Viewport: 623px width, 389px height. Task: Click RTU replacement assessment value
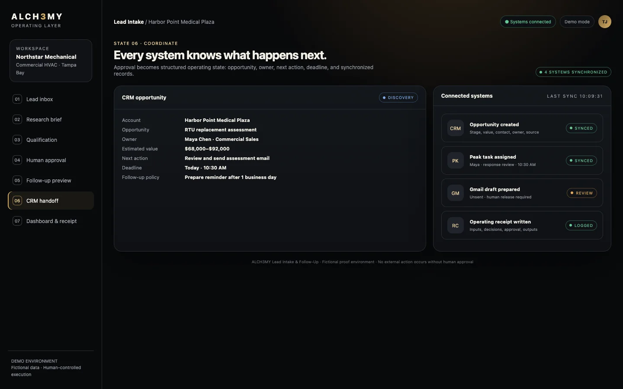pos(221,130)
